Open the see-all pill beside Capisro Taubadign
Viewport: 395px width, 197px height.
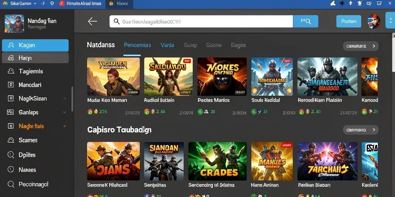click(x=361, y=130)
